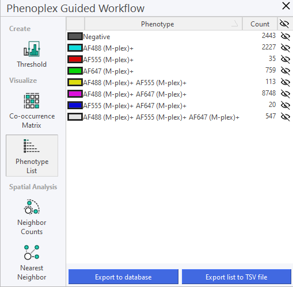Select the Phenotype List view
The height and width of the screenshot is (287, 293).
click(32, 155)
